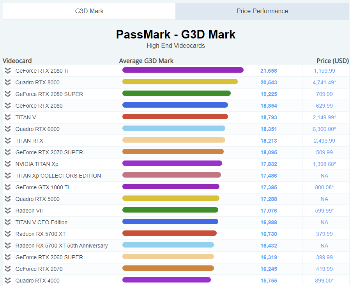Click the NA price for Quadro RTX 5000
The width and height of the screenshot is (350, 286).
point(324,199)
